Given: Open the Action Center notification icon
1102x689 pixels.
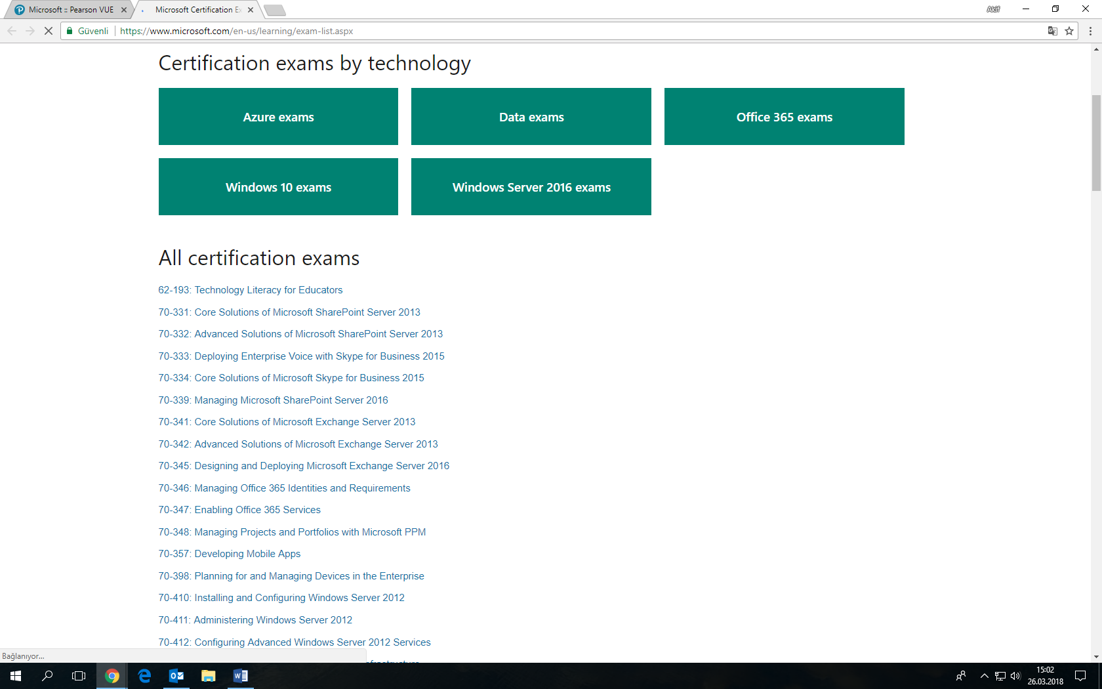Looking at the screenshot, I should pos(1080,676).
